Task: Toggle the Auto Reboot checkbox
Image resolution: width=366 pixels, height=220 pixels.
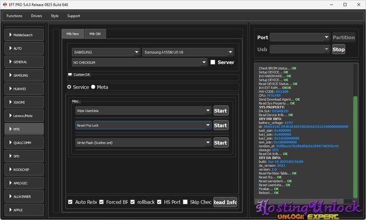Action: [70, 202]
